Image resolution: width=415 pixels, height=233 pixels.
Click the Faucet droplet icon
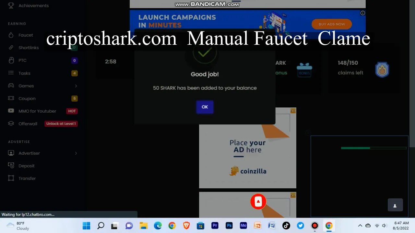11,35
